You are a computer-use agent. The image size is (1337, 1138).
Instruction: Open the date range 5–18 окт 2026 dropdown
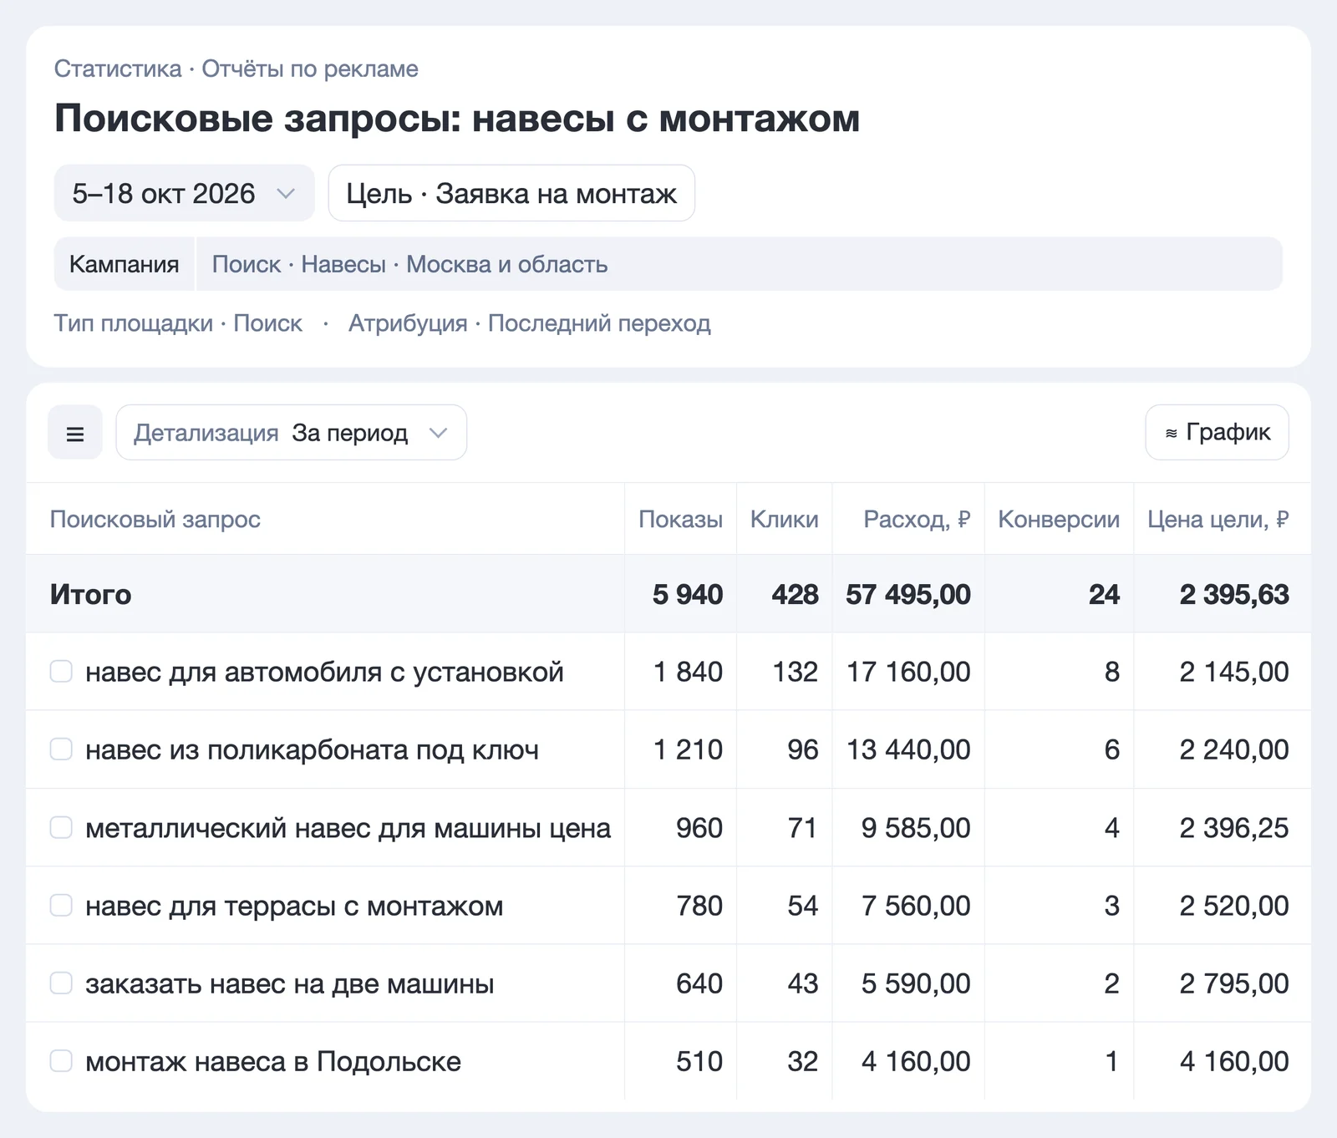pos(184,193)
